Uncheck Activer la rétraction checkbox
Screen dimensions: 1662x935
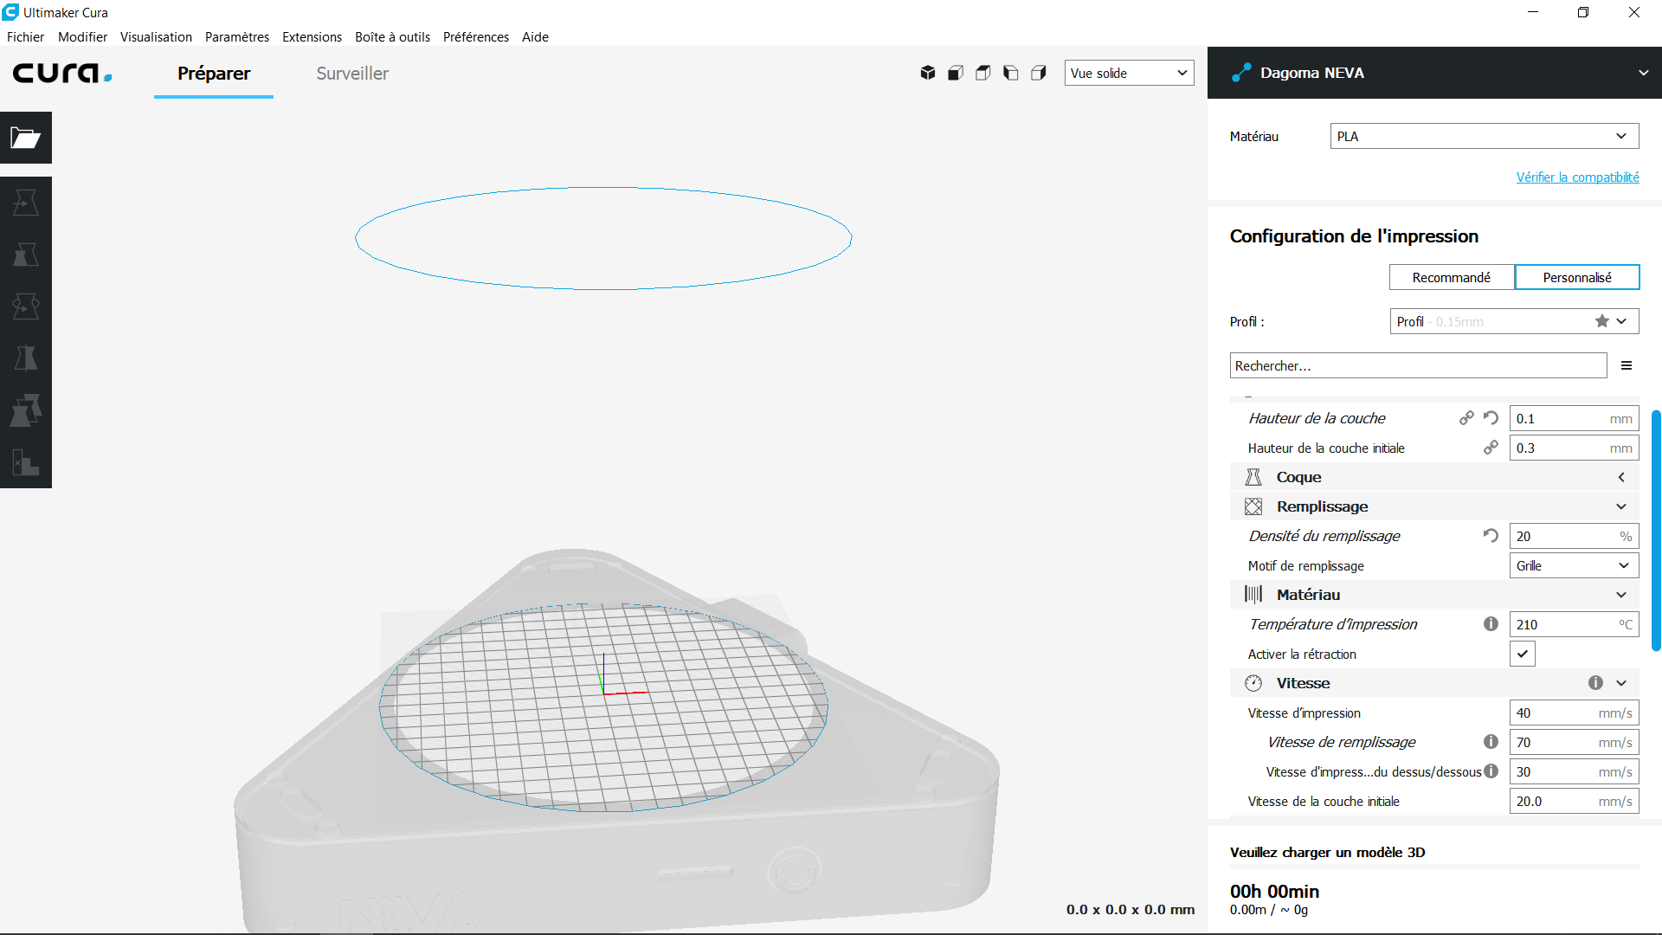1523,654
